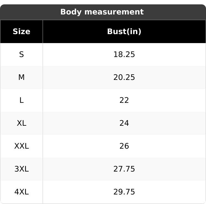Pick the 4XL size cell
206x204 pixels.
click(x=22, y=192)
